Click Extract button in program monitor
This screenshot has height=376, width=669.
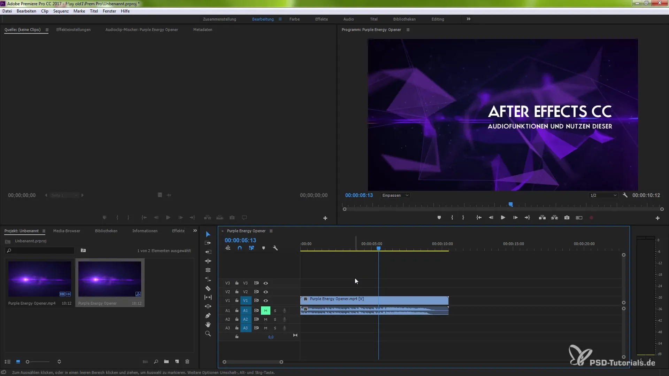(x=554, y=218)
